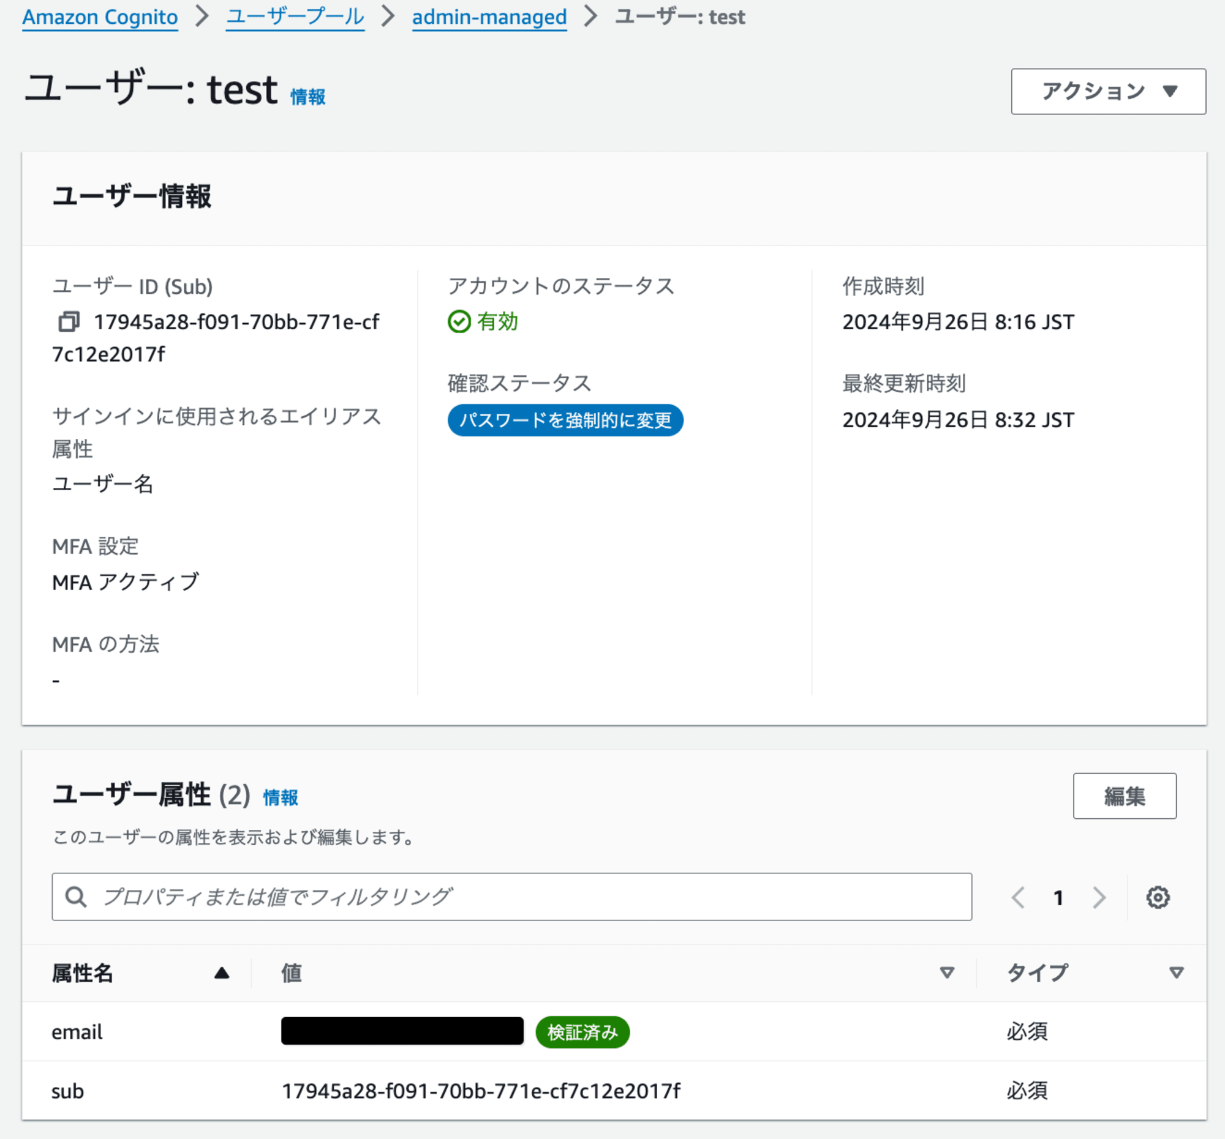
Task: Click the ユーザー情報 panel heading
Action: (x=132, y=196)
